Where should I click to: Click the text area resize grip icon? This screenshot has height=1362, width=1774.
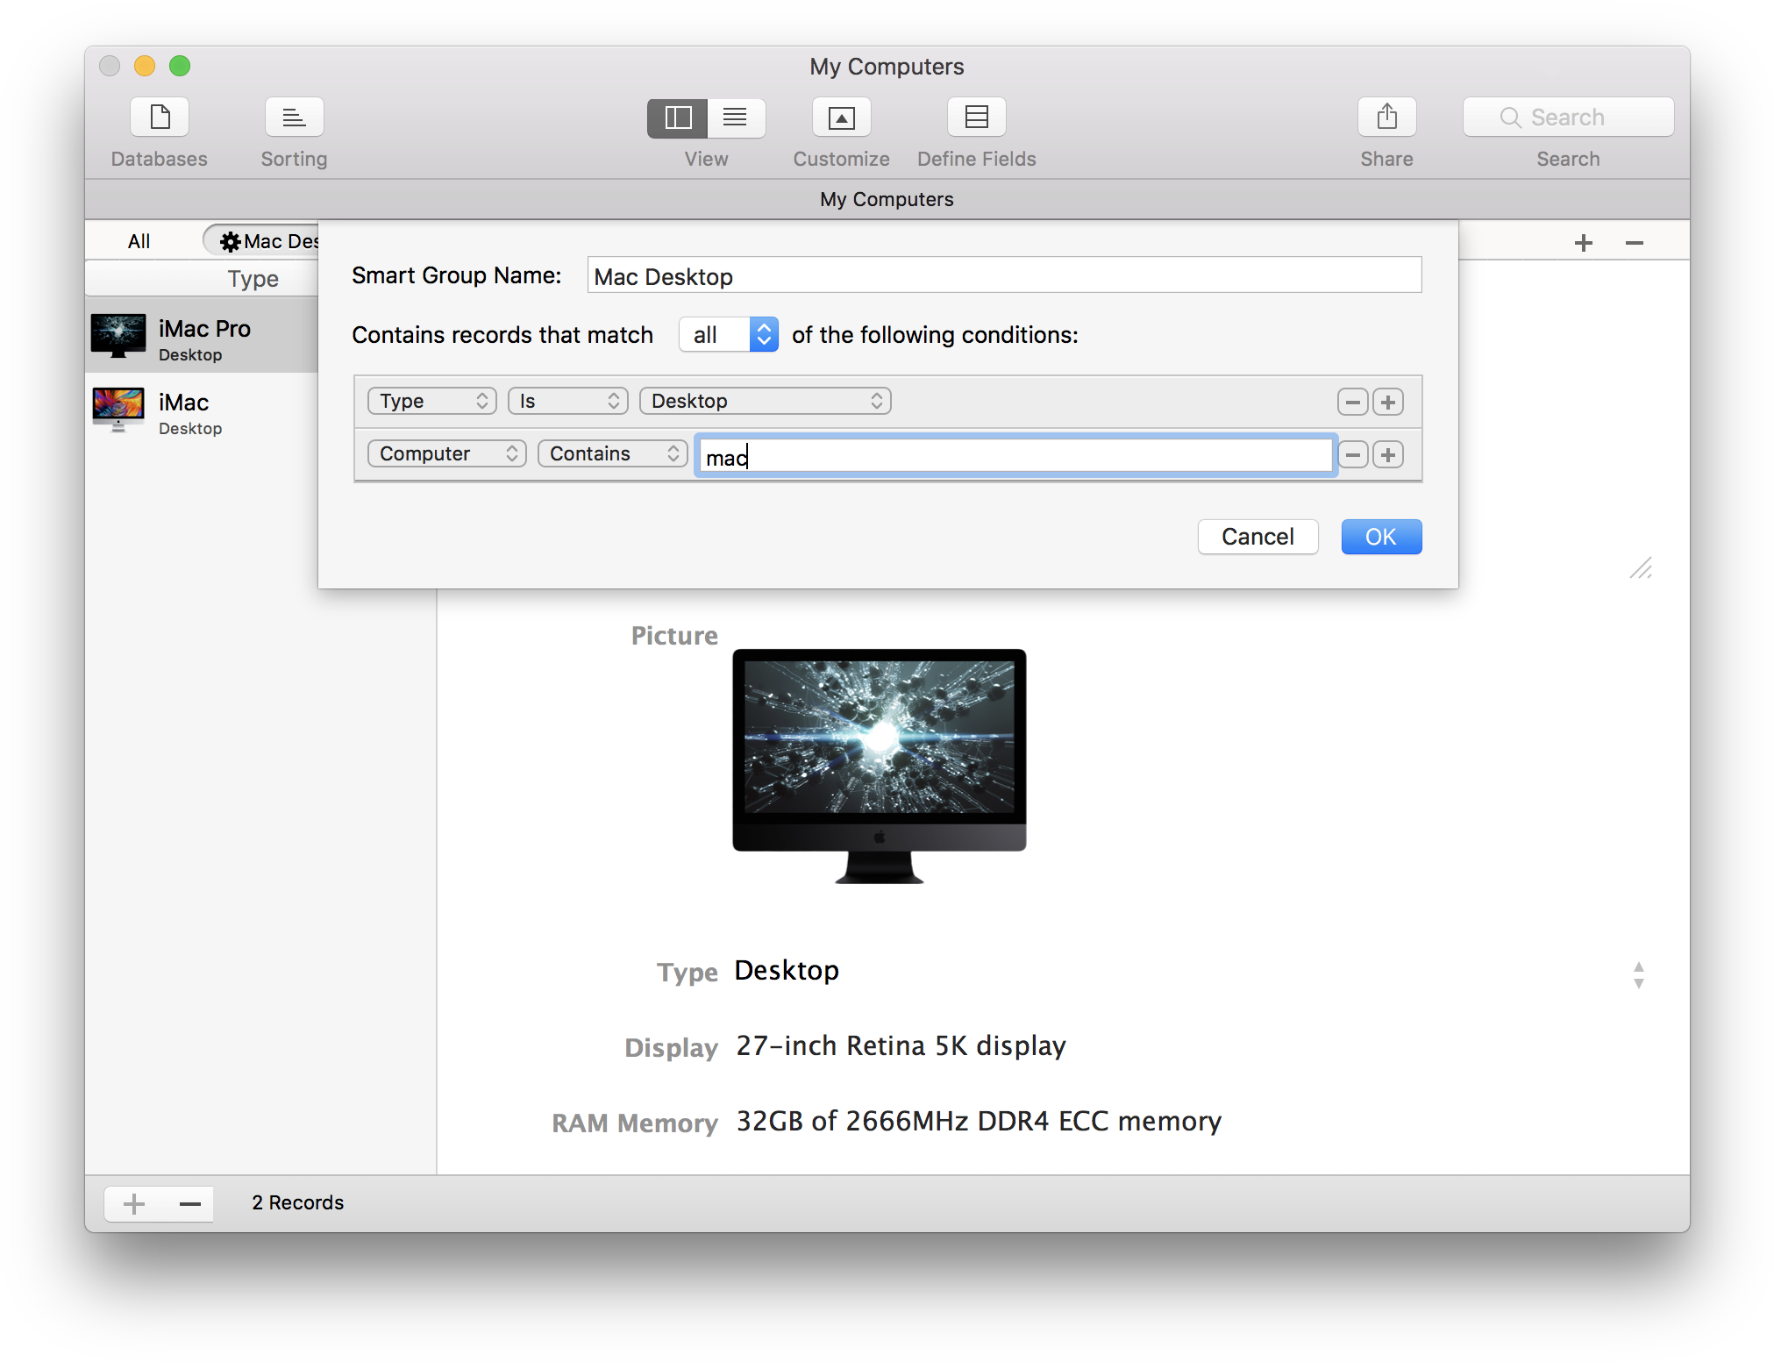tap(1641, 568)
